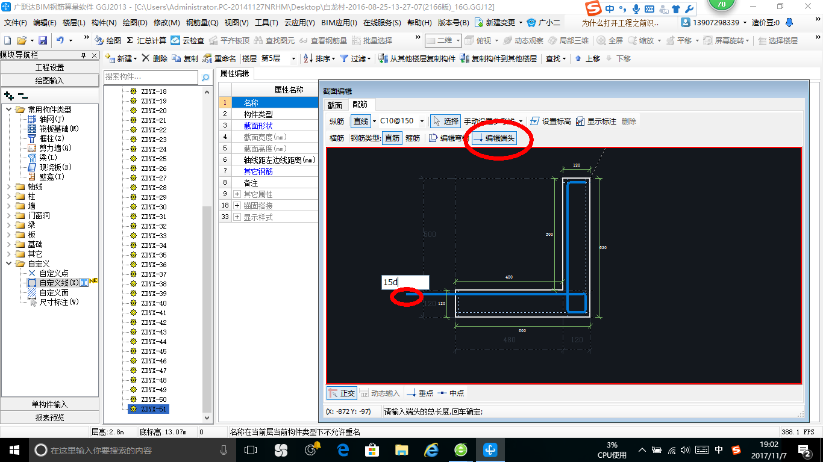
Task: Select 直线 drawing mode for 纵筋
Action: (360, 121)
